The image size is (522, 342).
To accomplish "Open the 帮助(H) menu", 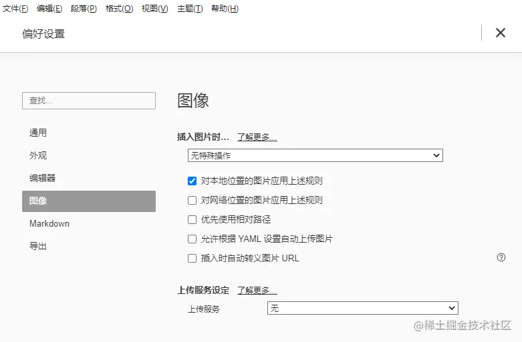I will click(x=225, y=8).
